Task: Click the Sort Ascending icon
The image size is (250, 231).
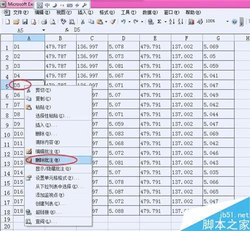Action: pos(171,22)
